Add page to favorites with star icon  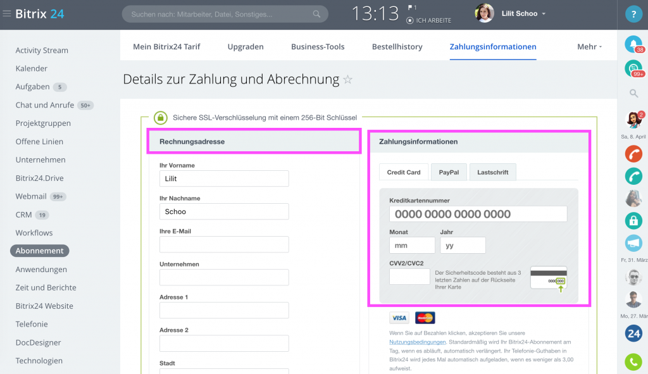(x=348, y=79)
